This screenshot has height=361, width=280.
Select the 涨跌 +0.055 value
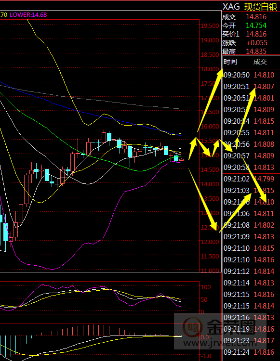click(256, 43)
